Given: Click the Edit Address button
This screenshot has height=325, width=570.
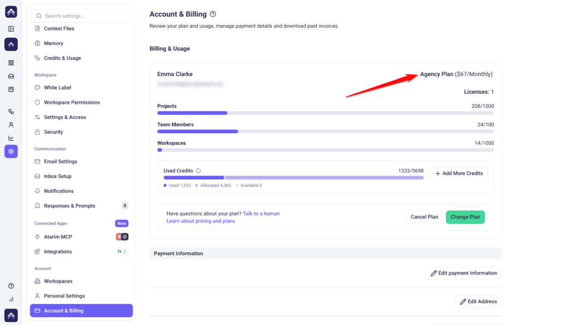Looking at the screenshot, I should pyautogui.click(x=478, y=302).
